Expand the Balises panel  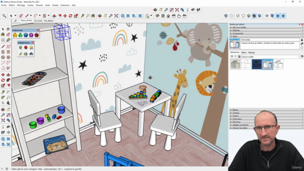click(x=266, y=110)
